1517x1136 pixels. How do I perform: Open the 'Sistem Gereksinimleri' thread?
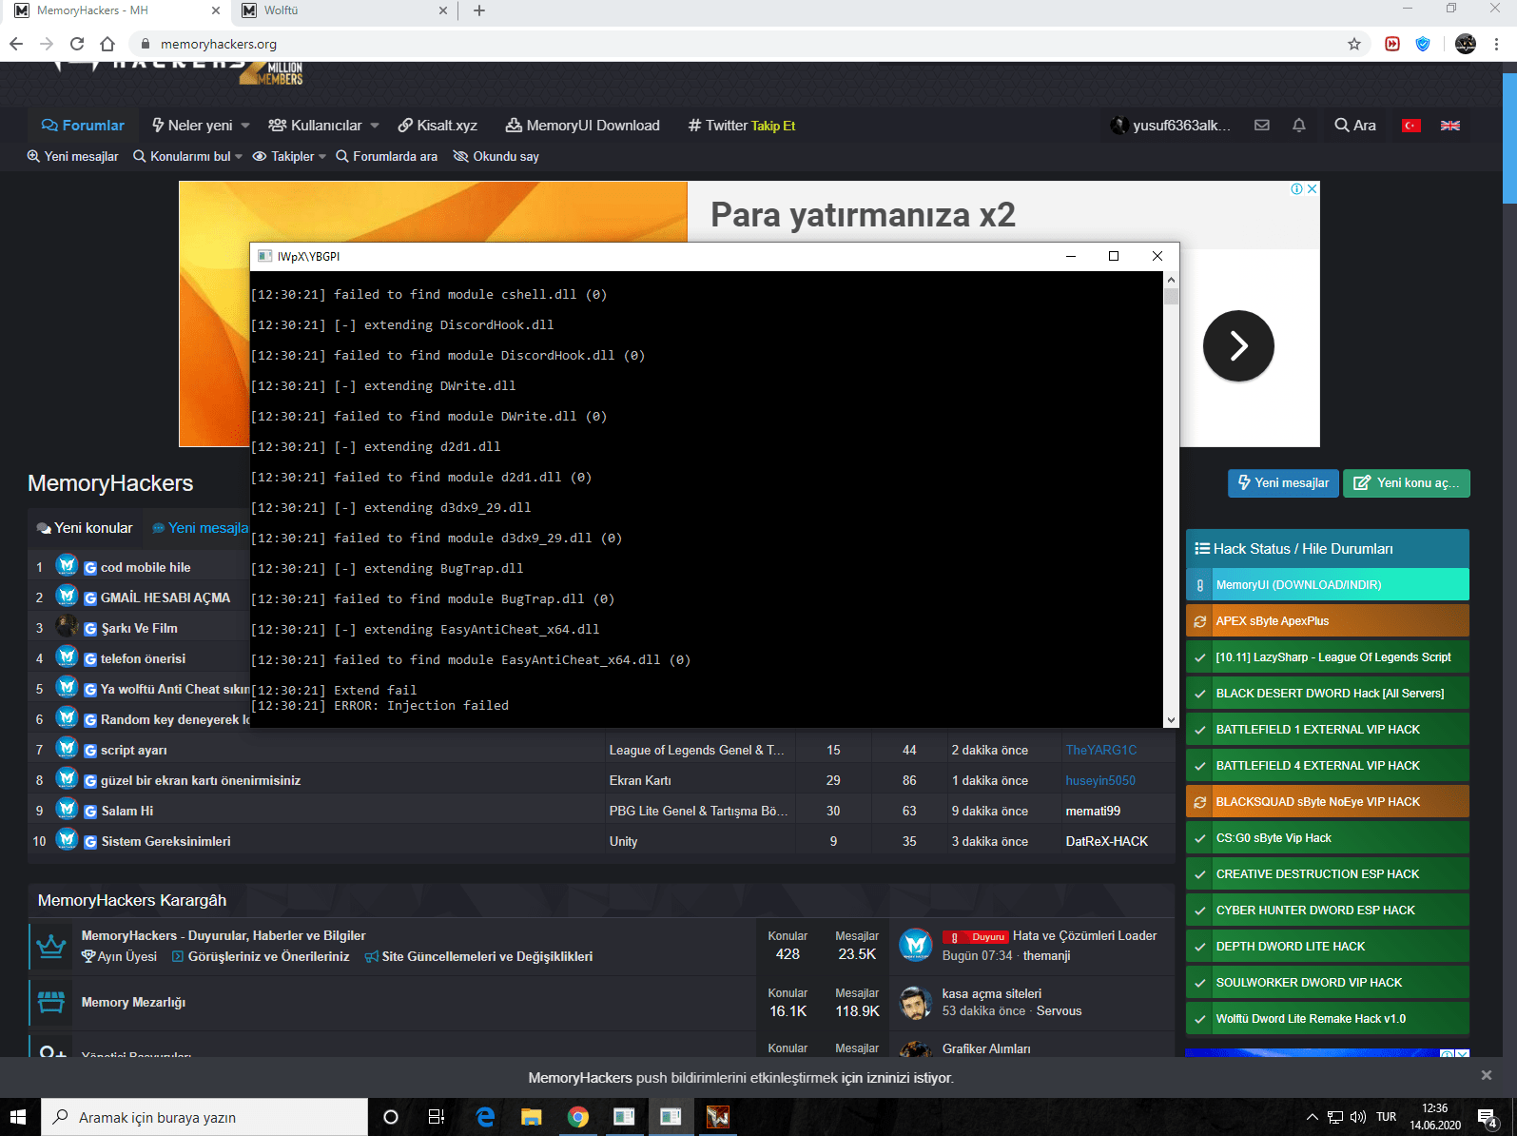(165, 842)
